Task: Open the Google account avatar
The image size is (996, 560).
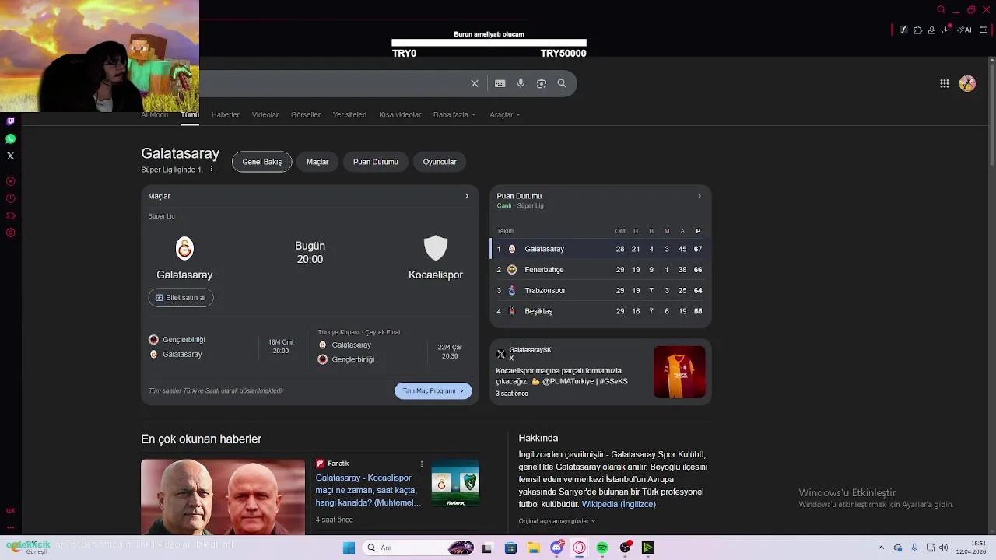Action: (x=967, y=83)
